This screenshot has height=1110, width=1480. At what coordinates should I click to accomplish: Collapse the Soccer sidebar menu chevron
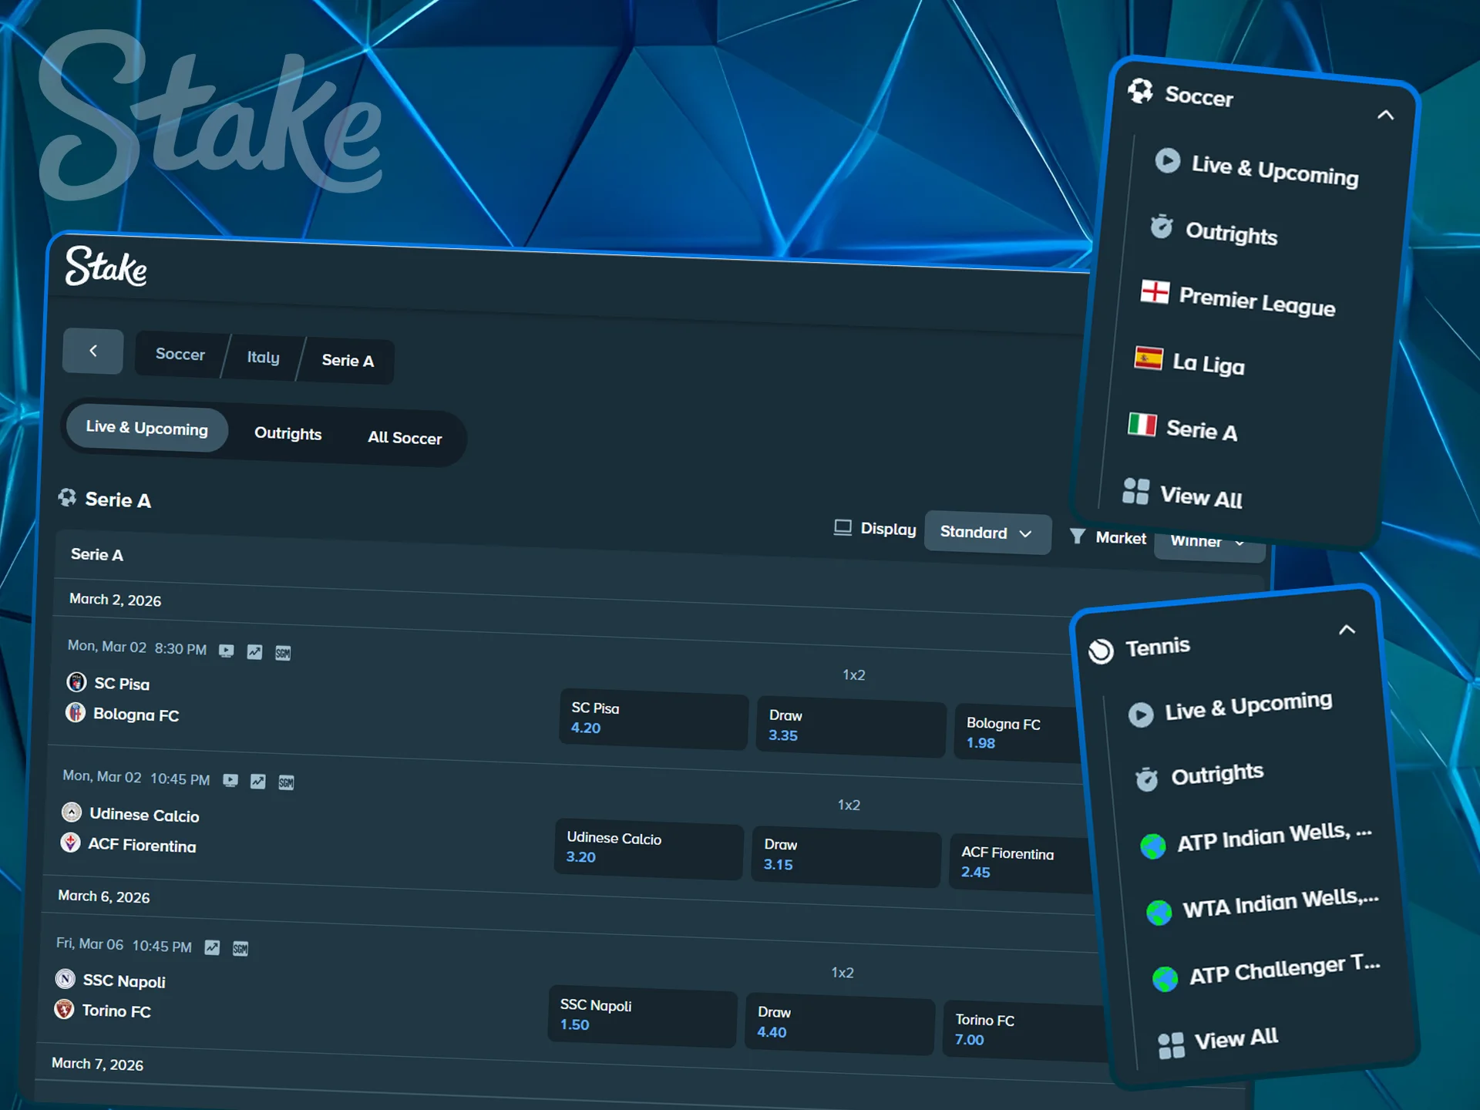tap(1385, 115)
